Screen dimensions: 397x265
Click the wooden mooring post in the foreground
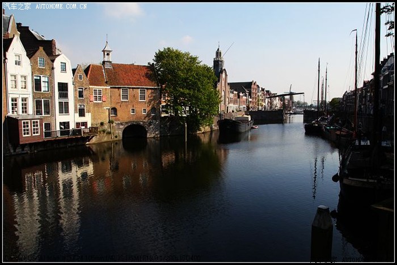pyautogui.click(x=322, y=232)
